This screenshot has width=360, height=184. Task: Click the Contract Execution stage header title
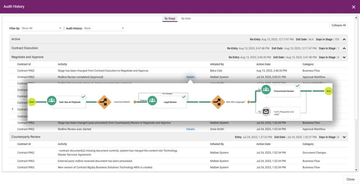[x=25, y=48]
